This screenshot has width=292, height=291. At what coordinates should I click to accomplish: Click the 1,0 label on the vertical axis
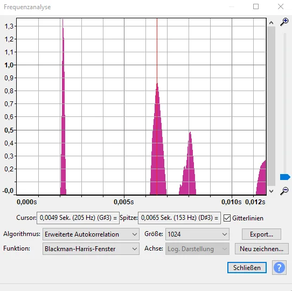pos(9,65)
